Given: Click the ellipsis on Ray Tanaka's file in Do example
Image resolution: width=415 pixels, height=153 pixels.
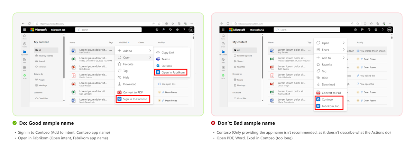Looking at the screenshot, I should click(x=111, y=51).
